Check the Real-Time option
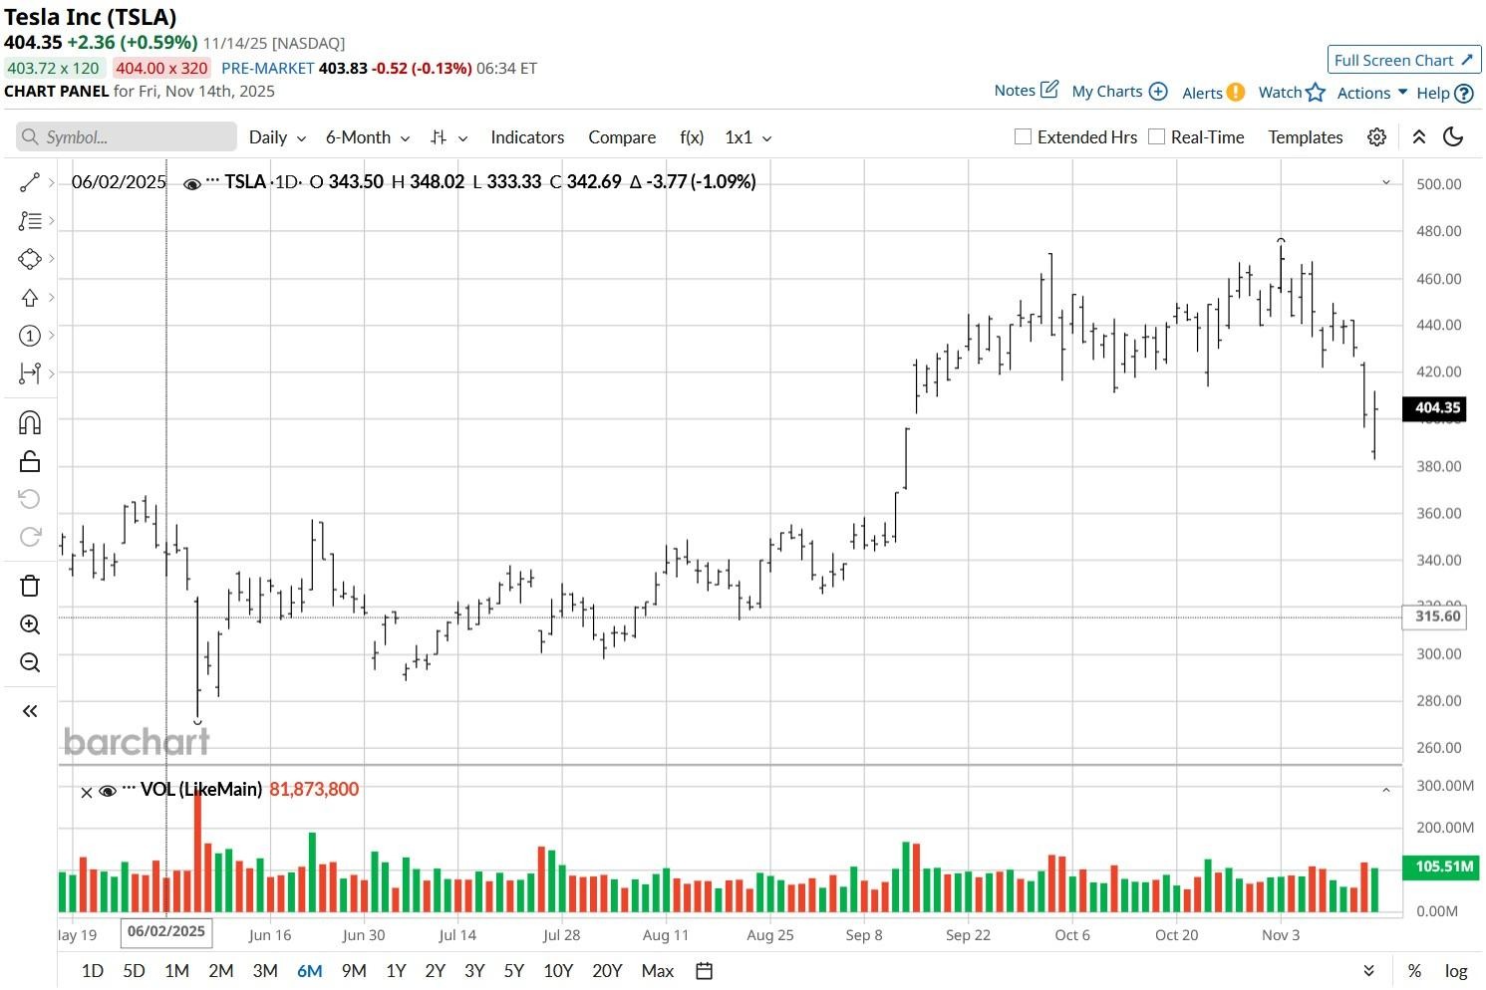 pos(1156,135)
